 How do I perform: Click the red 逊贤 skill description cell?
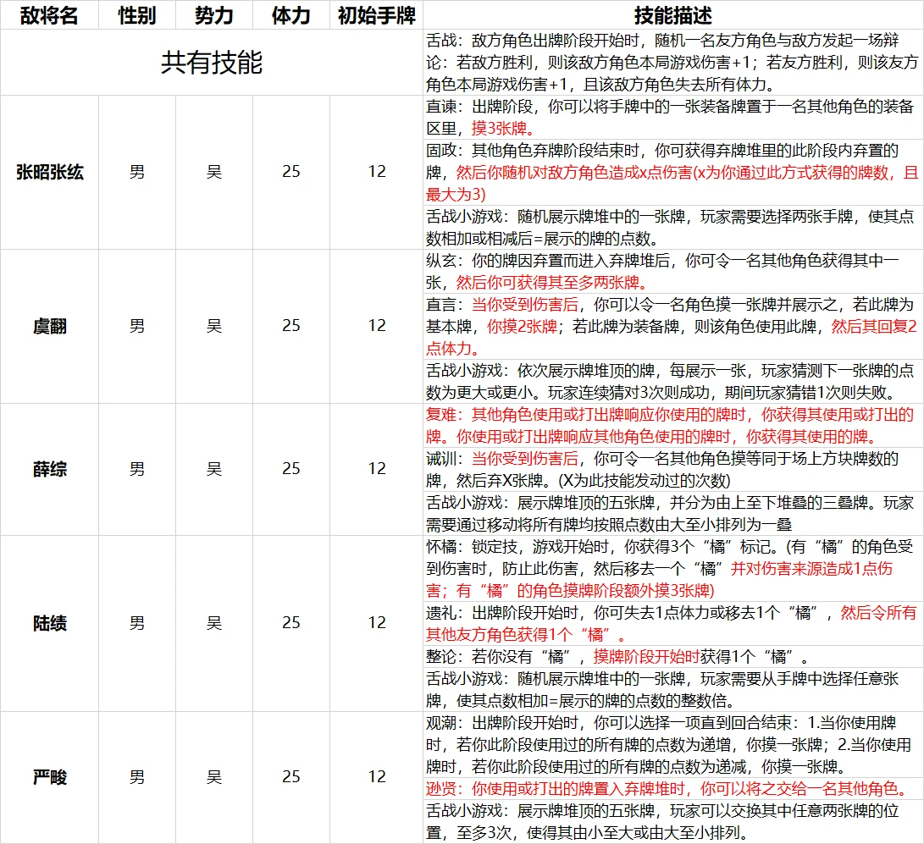pyautogui.click(x=672, y=789)
